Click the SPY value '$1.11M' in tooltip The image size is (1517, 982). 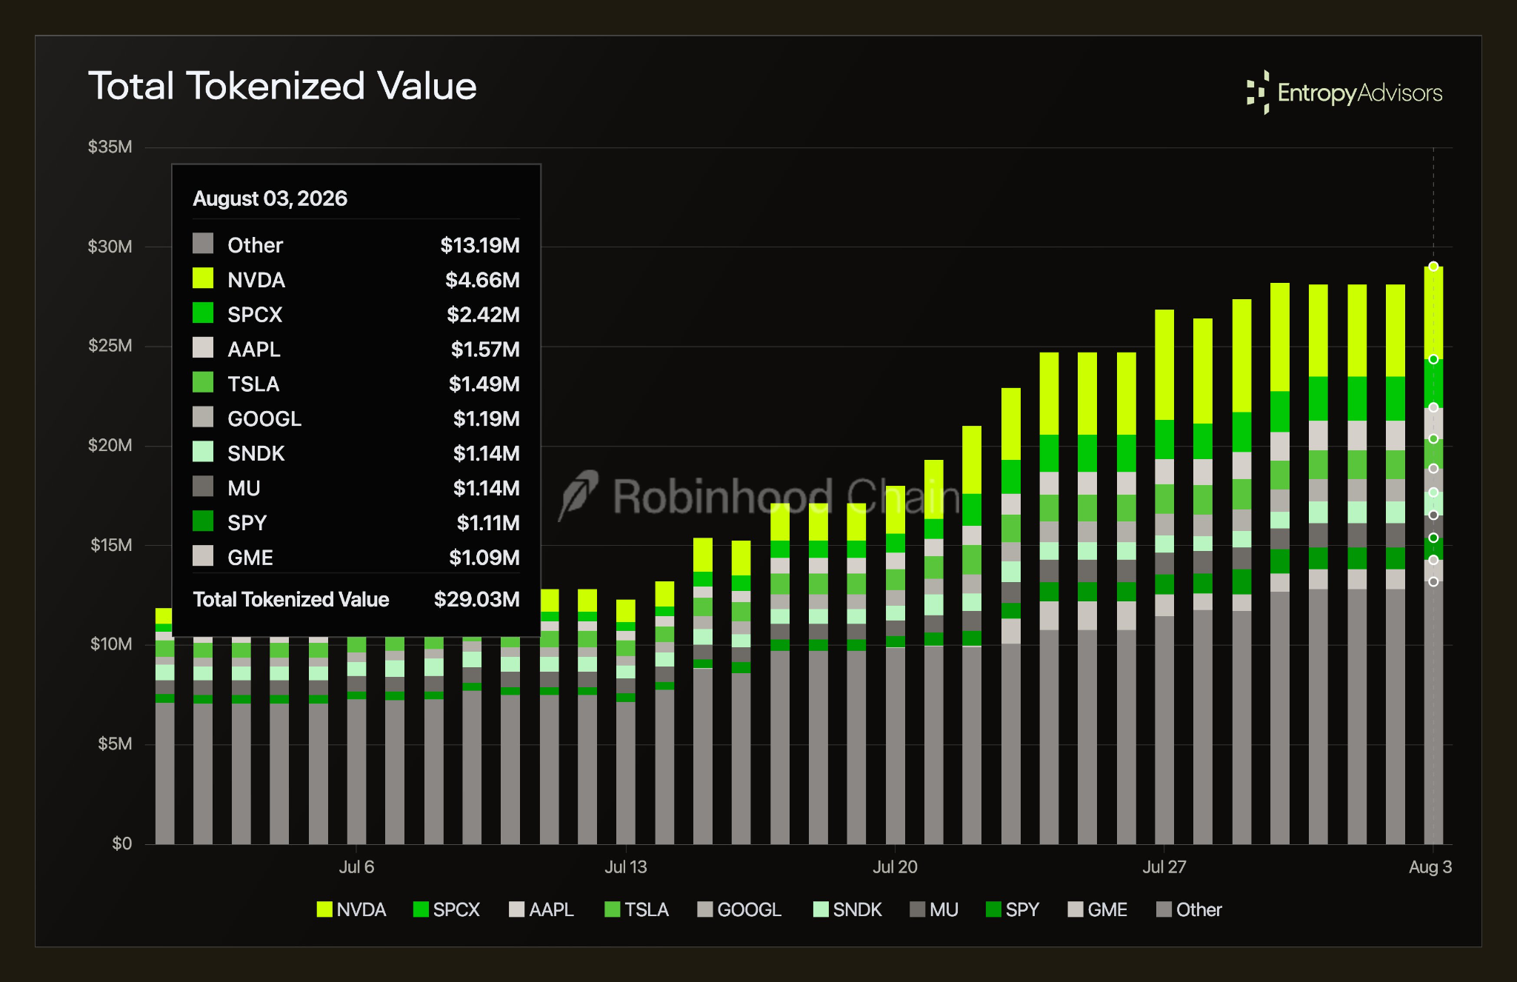coord(488,523)
